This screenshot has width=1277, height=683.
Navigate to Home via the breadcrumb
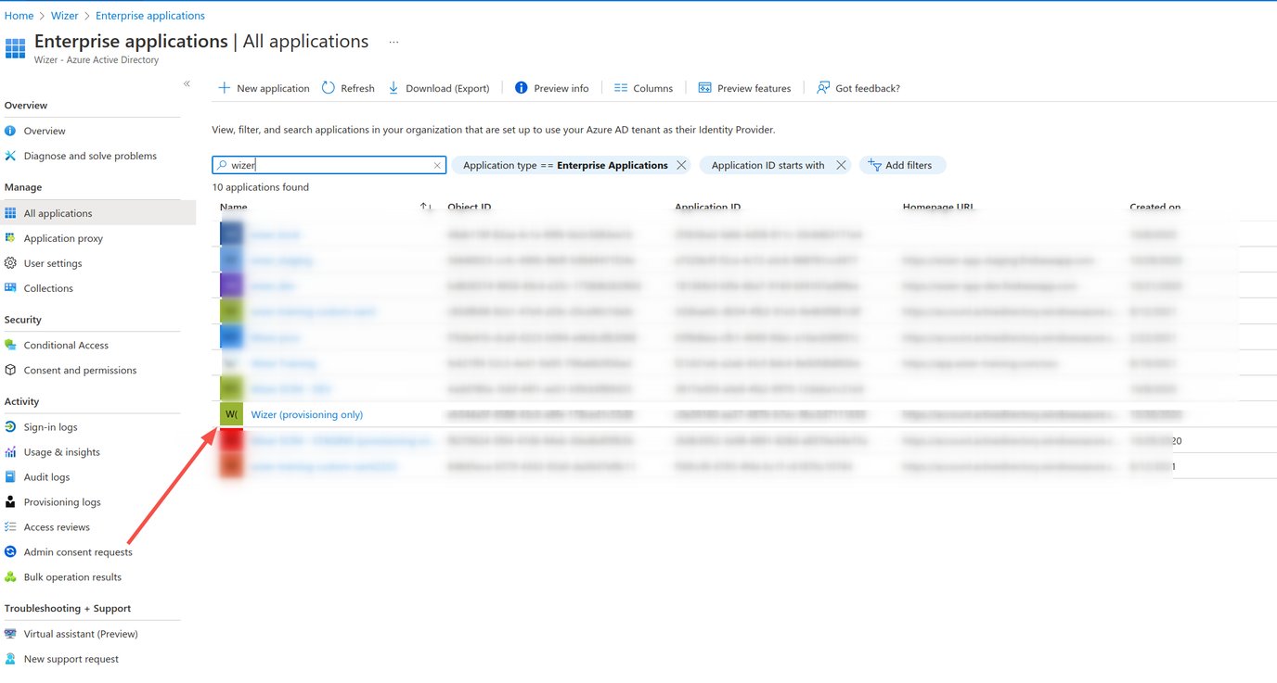tap(19, 15)
